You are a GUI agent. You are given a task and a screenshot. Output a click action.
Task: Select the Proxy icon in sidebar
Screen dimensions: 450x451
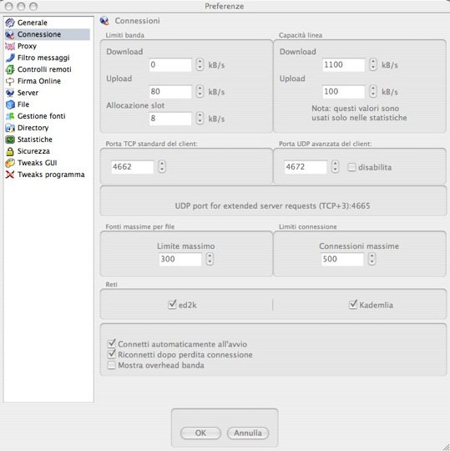click(x=10, y=46)
